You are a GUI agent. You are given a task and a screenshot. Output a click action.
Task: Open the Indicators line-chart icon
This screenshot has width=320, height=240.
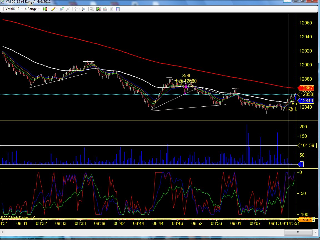coord(105,9)
